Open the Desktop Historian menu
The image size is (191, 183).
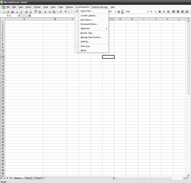click(100, 7)
